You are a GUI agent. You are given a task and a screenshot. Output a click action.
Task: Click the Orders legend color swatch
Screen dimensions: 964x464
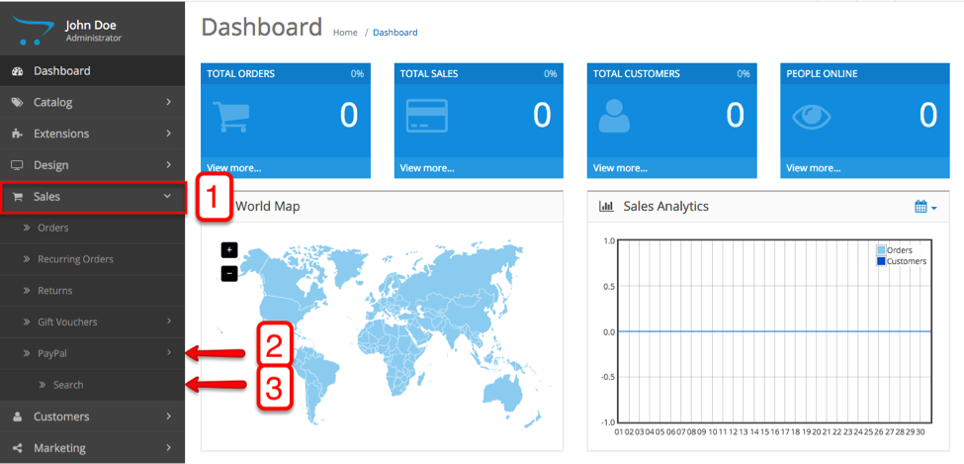click(882, 250)
